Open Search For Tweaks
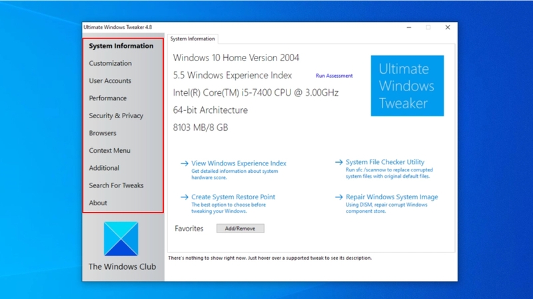The image size is (533, 299). pyautogui.click(x=116, y=185)
